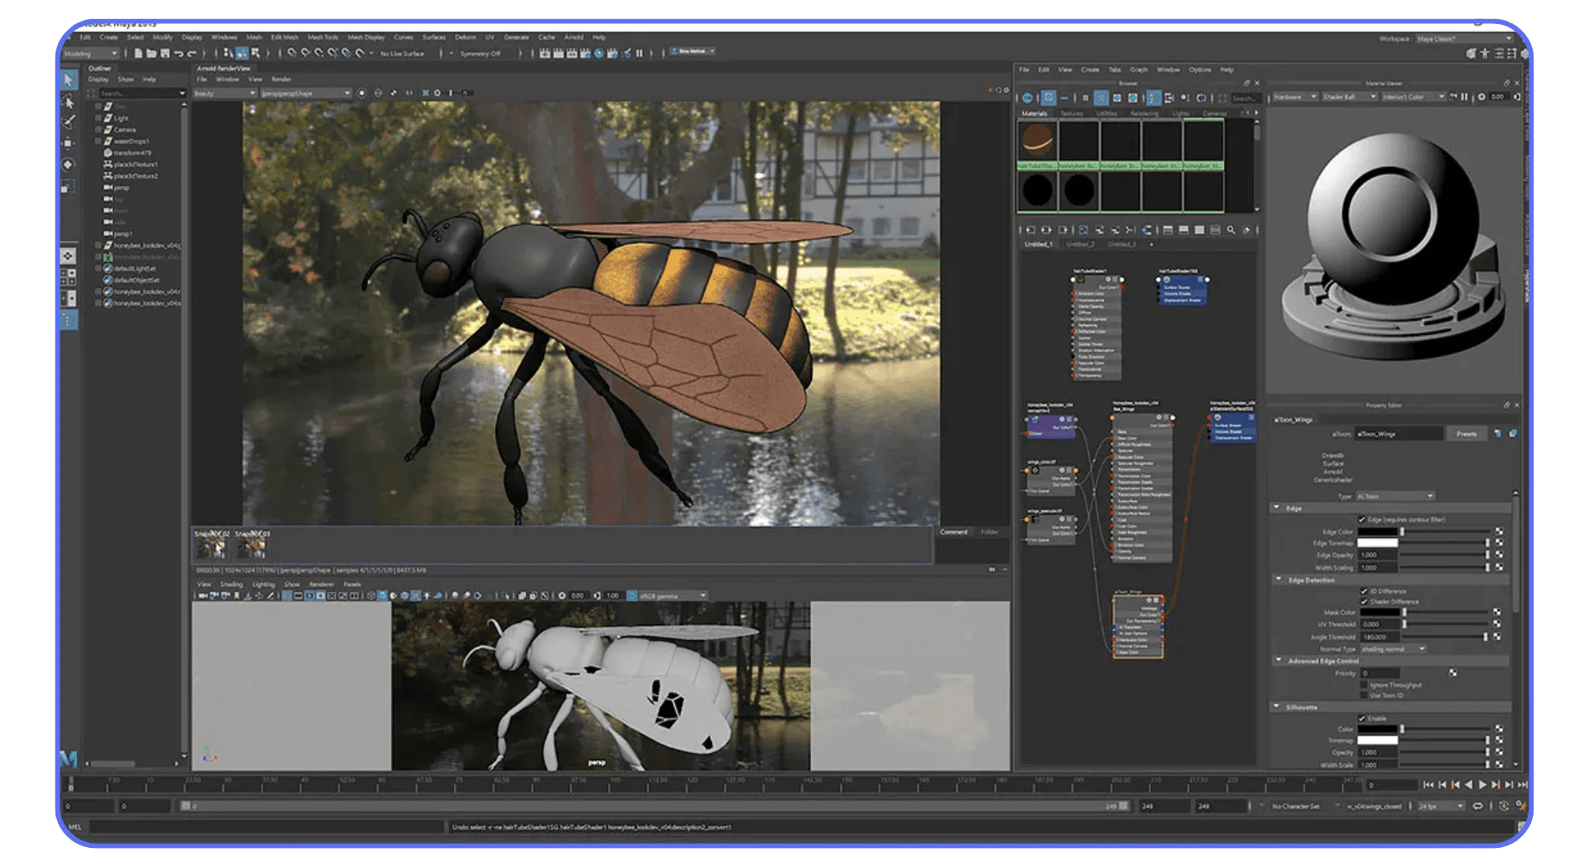Click the play backward button in timeline controls
Image resolution: width=1589 pixels, height=867 pixels.
[1469, 784]
